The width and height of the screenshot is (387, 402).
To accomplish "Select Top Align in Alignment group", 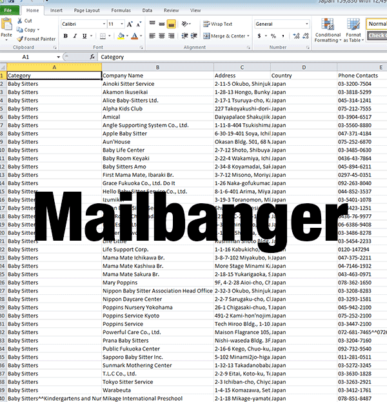I will coord(152,24).
